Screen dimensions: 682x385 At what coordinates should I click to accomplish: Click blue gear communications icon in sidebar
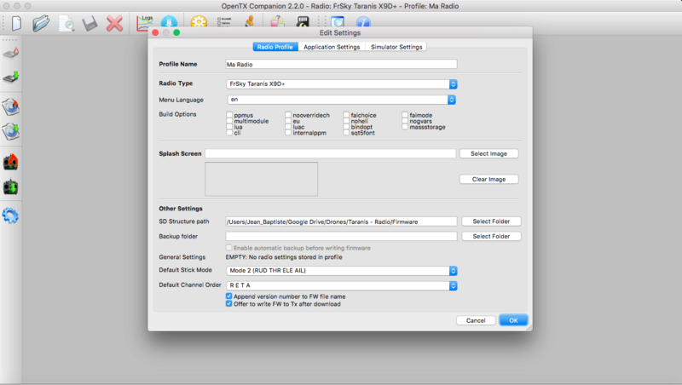click(10, 215)
